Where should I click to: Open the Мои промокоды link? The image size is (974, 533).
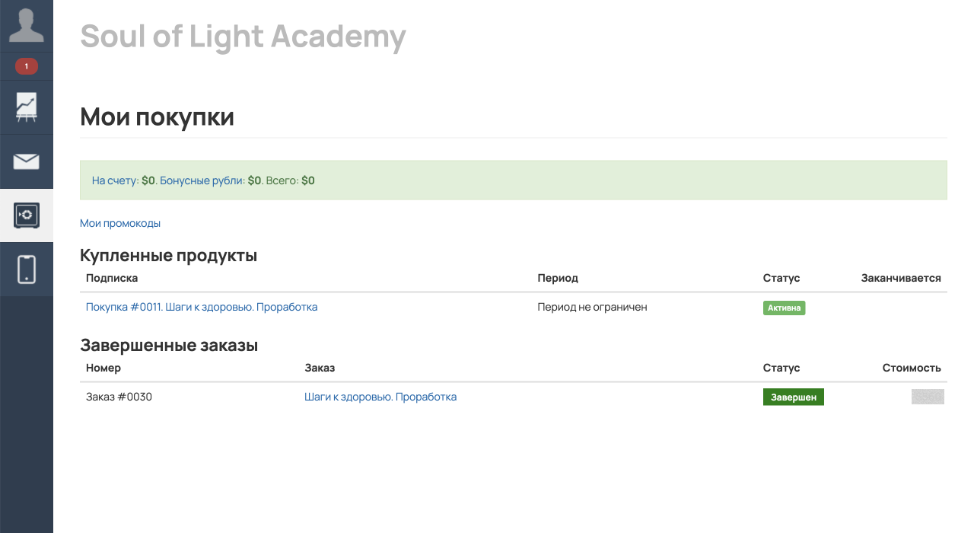[120, 223]
